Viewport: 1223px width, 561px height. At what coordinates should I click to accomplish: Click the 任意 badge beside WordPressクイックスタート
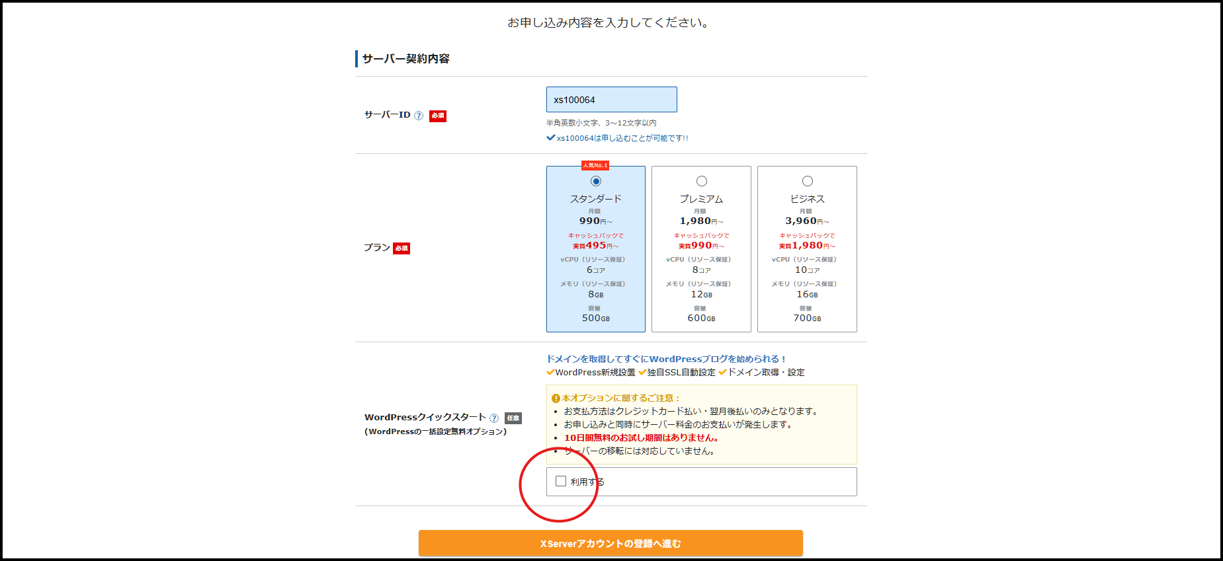click(x=513, y=418)
